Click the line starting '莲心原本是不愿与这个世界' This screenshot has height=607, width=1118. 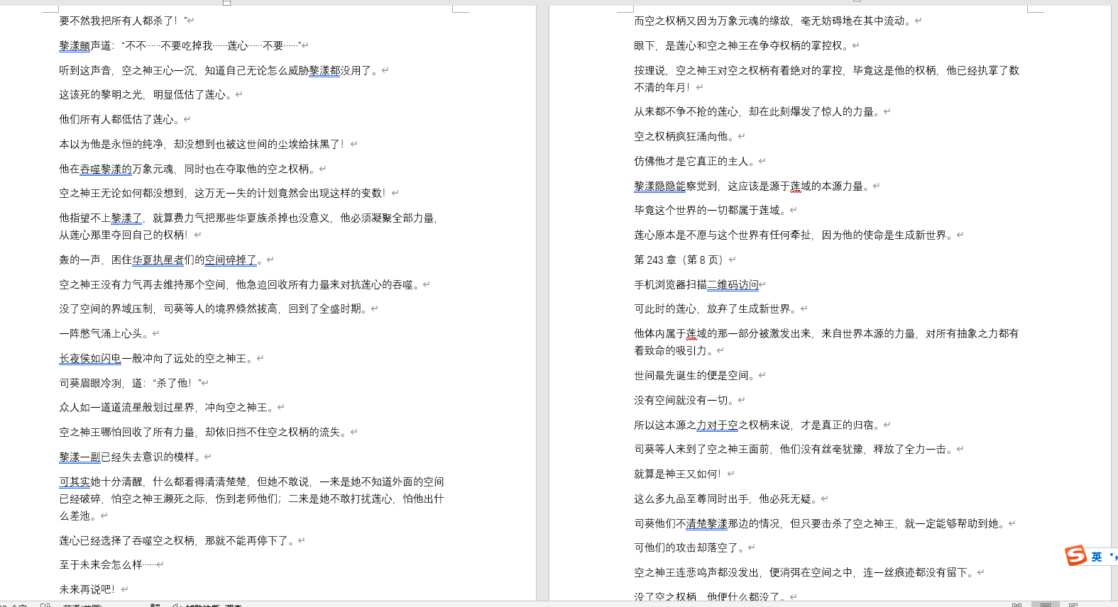[794, 235]
